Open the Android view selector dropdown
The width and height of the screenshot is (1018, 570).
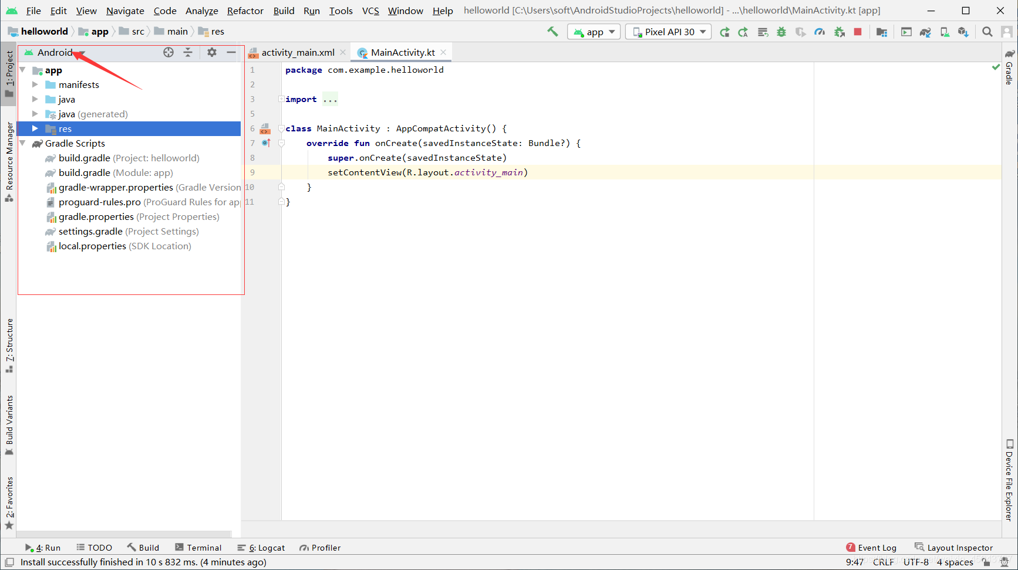click(x=55, y=52)
